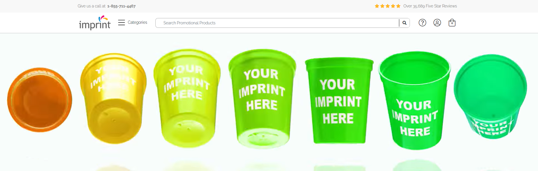
Task: Focus the Search Promotional Products field
Action: (x=277, y=23)
